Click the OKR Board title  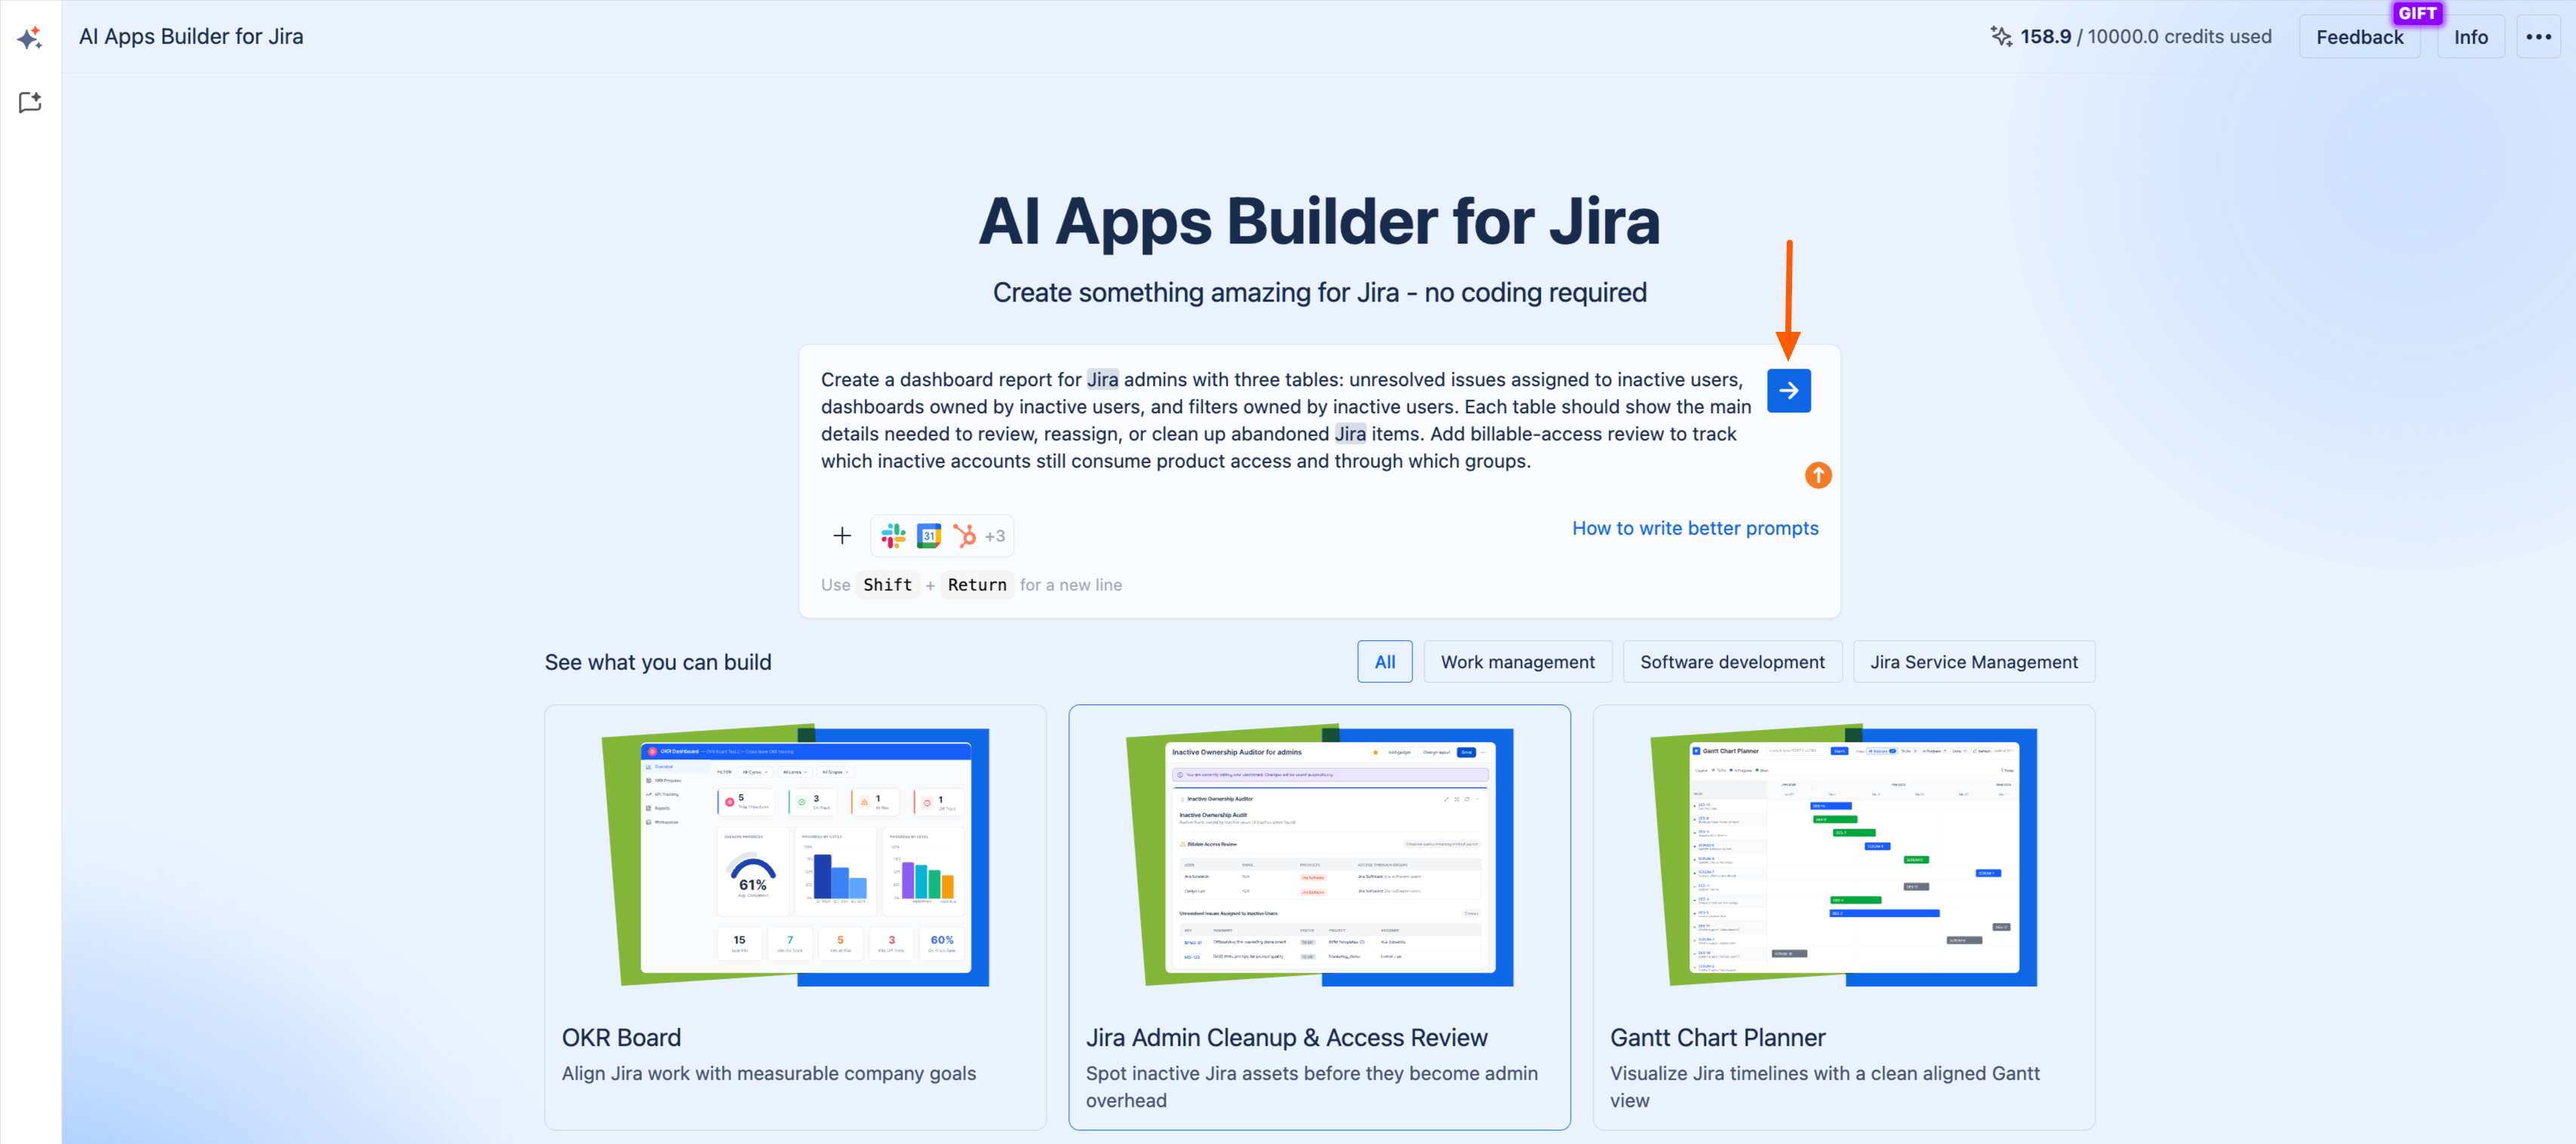tap(621, 1038)
